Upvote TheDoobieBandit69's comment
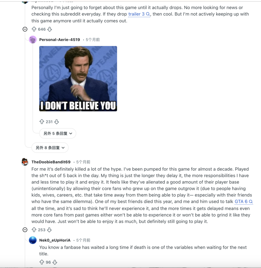Image resolution: width=261 pixels, height=268 pixels. 34,230
